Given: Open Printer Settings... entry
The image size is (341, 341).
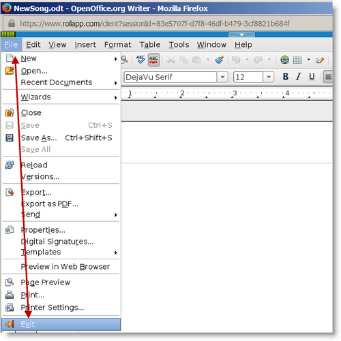Looking at the screenshot, I should click(x=61, y=308).
